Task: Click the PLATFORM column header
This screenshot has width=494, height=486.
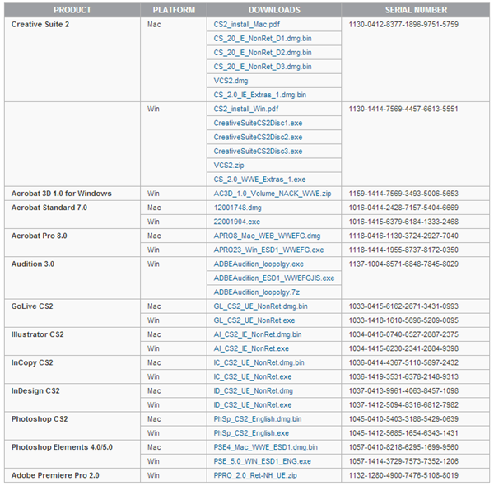Action: click(x=174, y=10)
